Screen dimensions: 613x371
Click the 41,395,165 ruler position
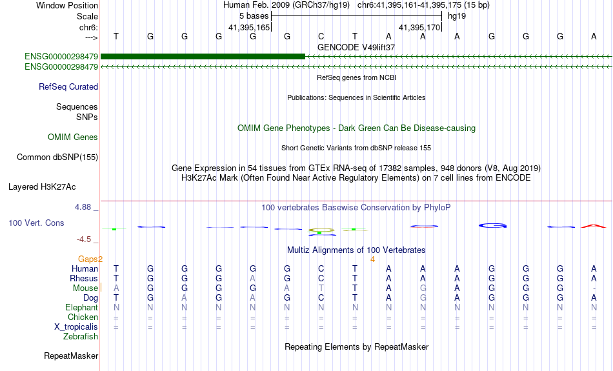250,27
